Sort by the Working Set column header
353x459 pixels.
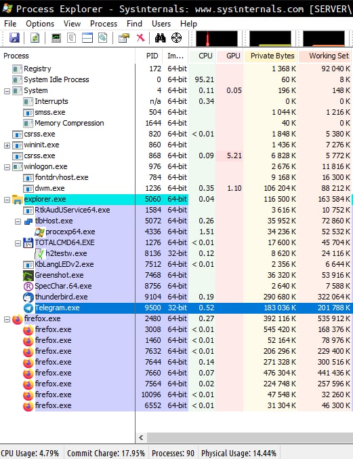325,56
